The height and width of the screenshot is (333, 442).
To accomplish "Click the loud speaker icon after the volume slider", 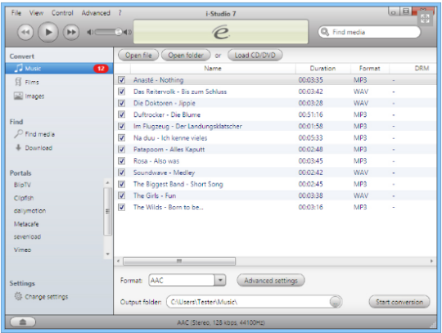I will click(x=127, y=32).
